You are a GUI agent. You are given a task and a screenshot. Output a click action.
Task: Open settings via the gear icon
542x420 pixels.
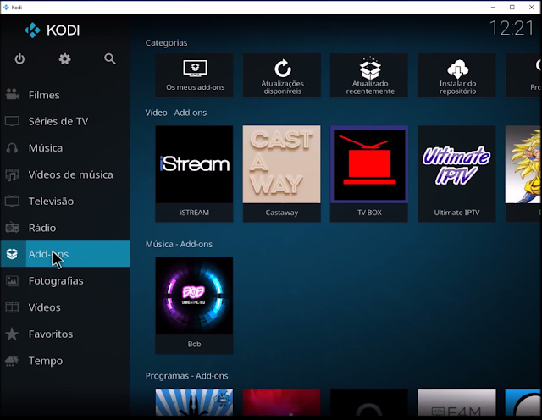[64, 58]
